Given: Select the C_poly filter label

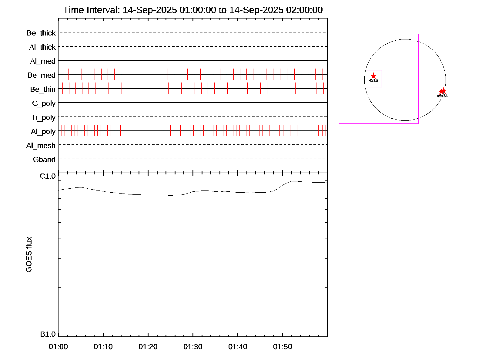Looking at the screenshot, I should pos(44,103).
